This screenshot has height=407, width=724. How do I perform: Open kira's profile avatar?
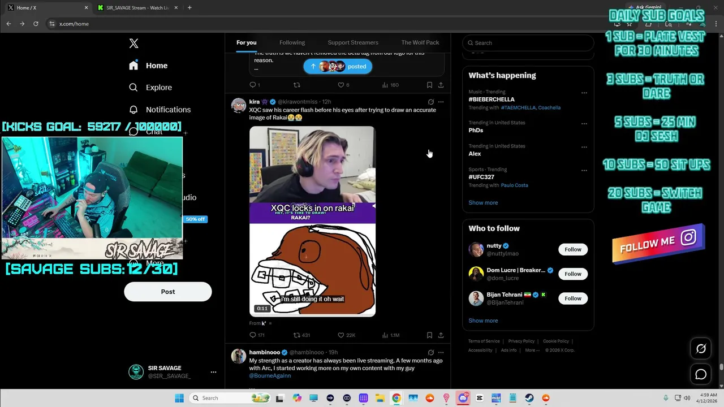pyautogui.click(x=239, y=105)
